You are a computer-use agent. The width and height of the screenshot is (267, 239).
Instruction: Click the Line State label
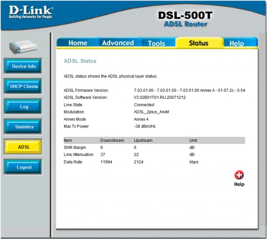tap(73, 105)
